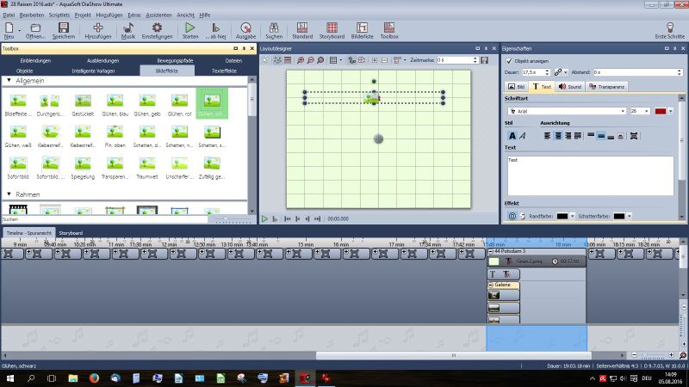Click the Speichern floppy disk icon
The image size is (689, 387).
63,31
